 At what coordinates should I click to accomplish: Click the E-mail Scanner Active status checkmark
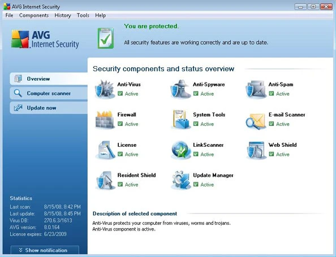pyautogui.click(x=272, y=124)
